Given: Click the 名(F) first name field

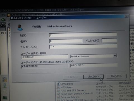Looking at the screenshot, I should (x=66, y=41).
